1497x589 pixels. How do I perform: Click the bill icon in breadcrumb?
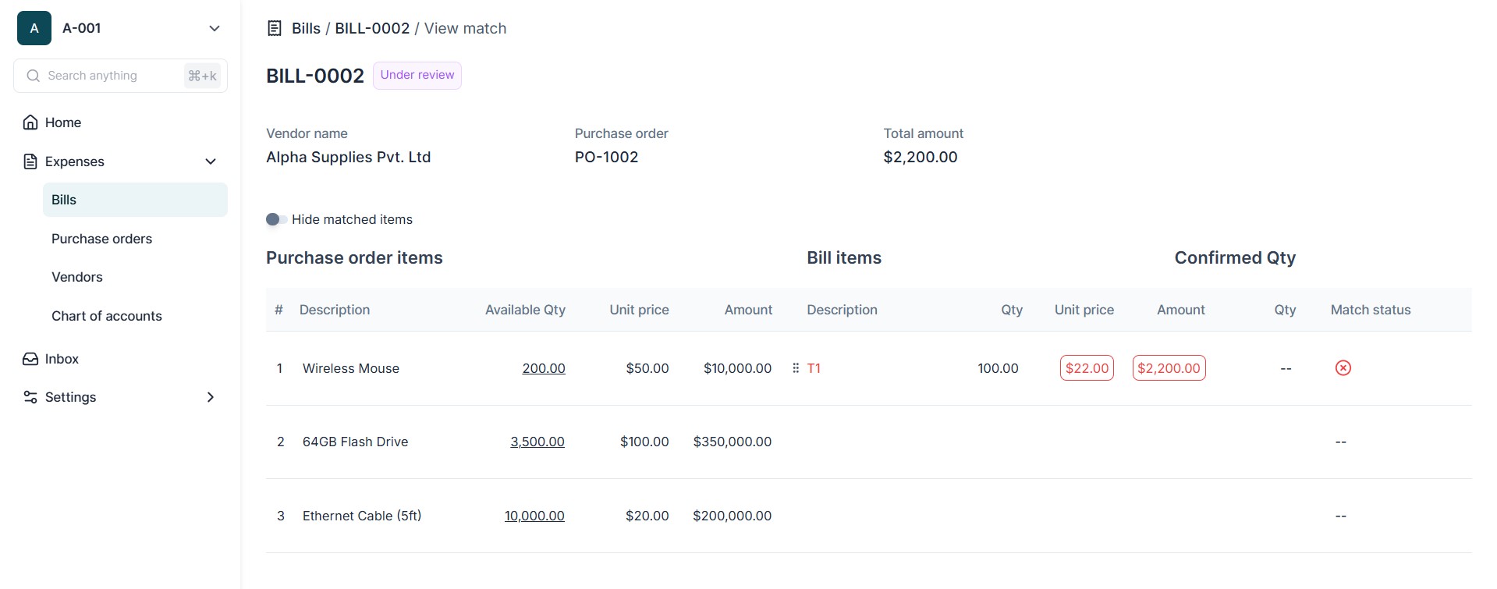point(275,29)
